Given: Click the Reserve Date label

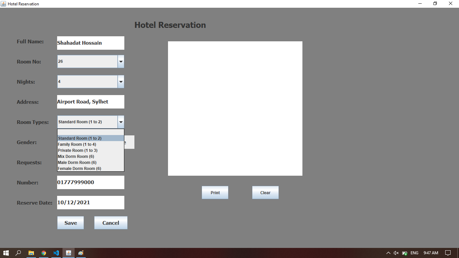Looking at the screenshot, I should 35,203.
